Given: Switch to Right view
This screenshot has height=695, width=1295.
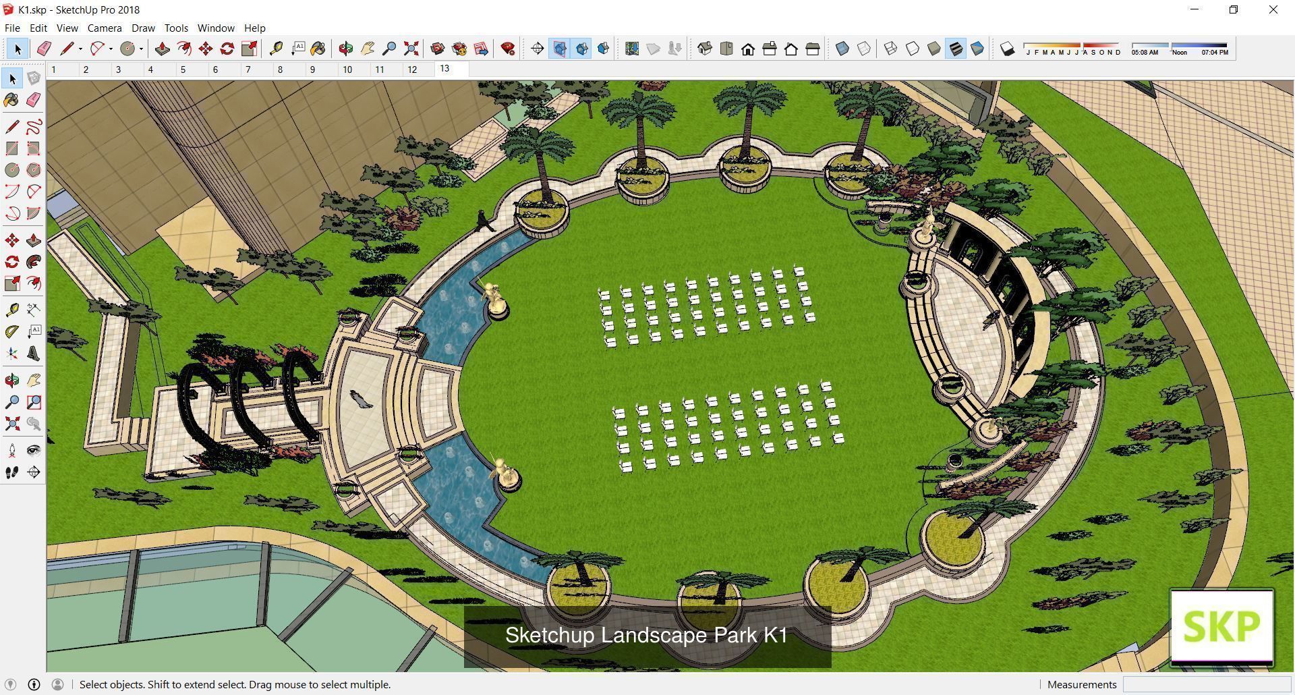Looking at the screenshot, I should [770, 49].
